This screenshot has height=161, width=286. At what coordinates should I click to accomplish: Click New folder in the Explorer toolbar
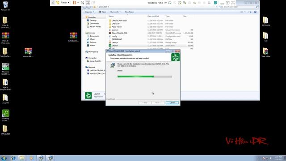coord(129,12)
